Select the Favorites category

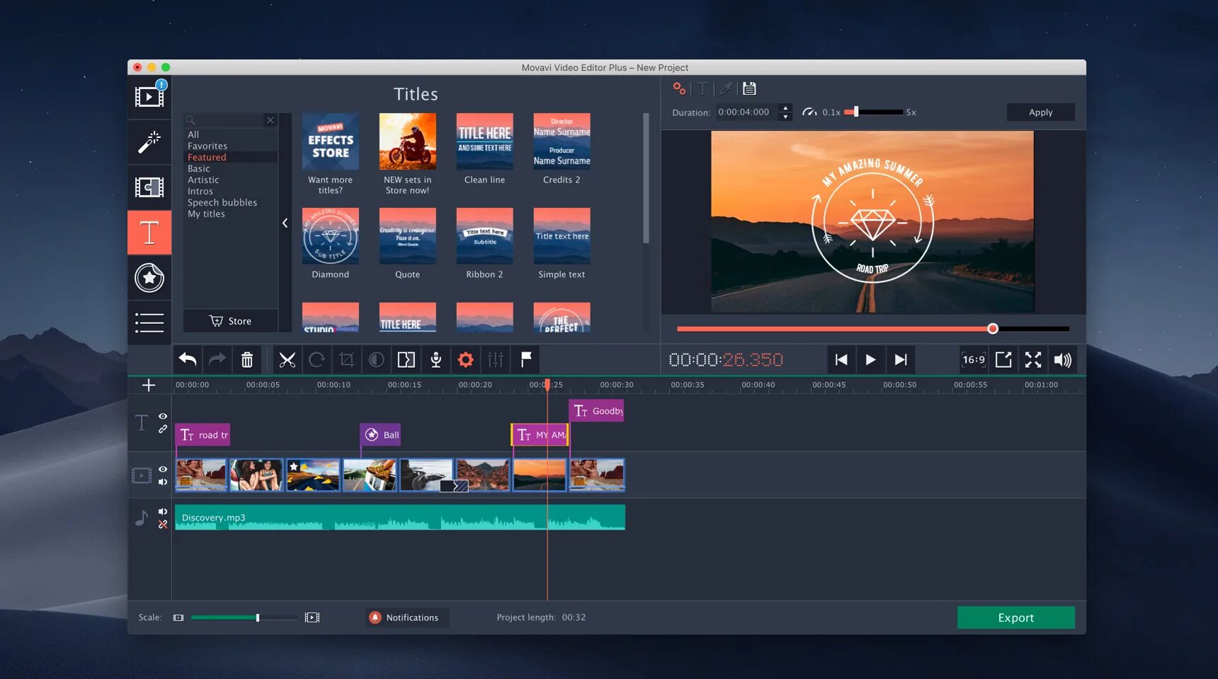[207, 146]
